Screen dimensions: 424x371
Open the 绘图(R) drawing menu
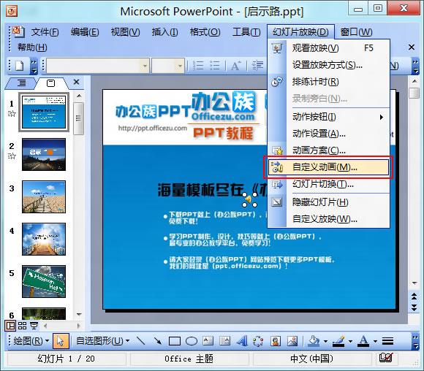(x=31, y=341)
